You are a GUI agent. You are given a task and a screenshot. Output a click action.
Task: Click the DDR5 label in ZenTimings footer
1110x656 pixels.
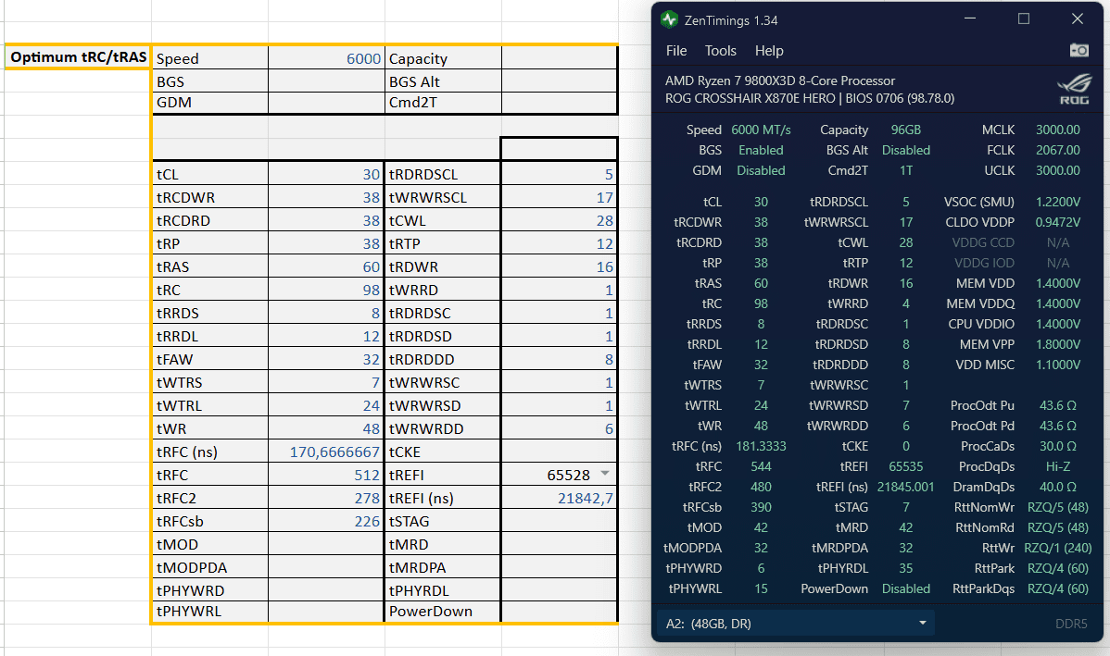click(1071, 624)
